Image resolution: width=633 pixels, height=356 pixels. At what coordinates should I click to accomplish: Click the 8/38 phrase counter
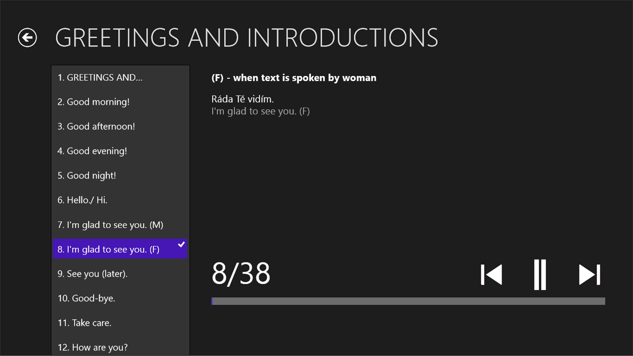(241, 274)
